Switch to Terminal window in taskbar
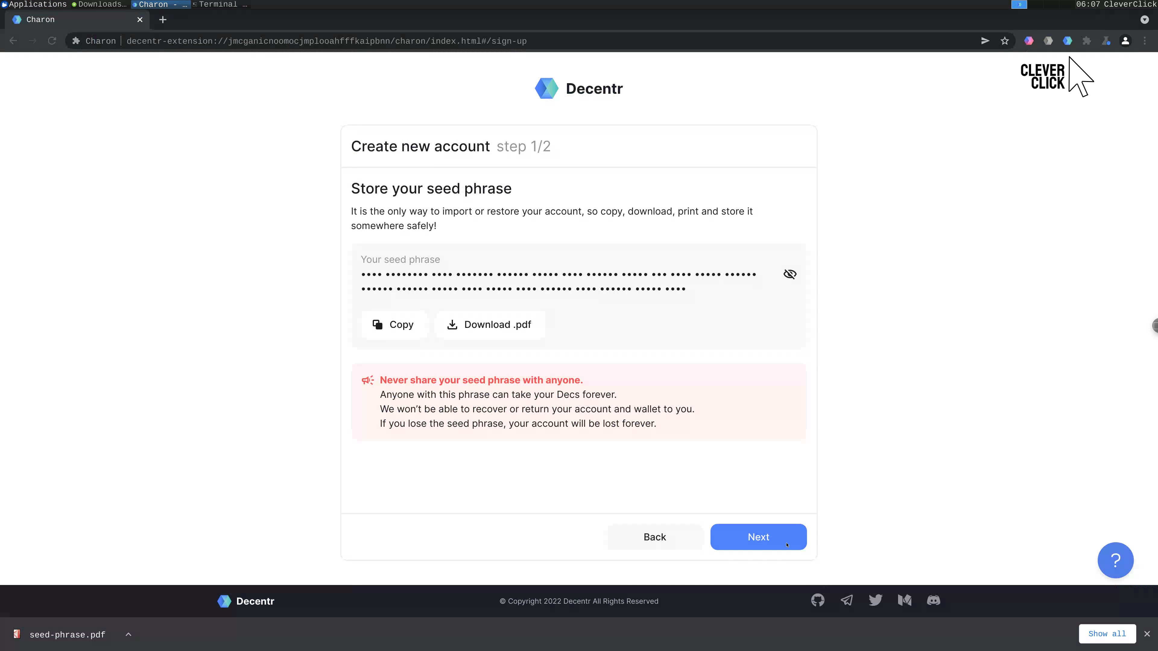This screenshot has height=651, width=1158. coord(219,5)
